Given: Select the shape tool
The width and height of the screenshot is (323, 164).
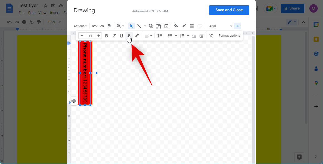Looking at the screenshot, I should point(151,26).
